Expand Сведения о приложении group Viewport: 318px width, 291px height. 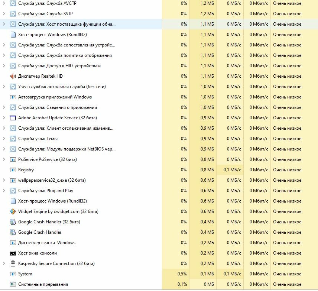(x=4, y=107)
